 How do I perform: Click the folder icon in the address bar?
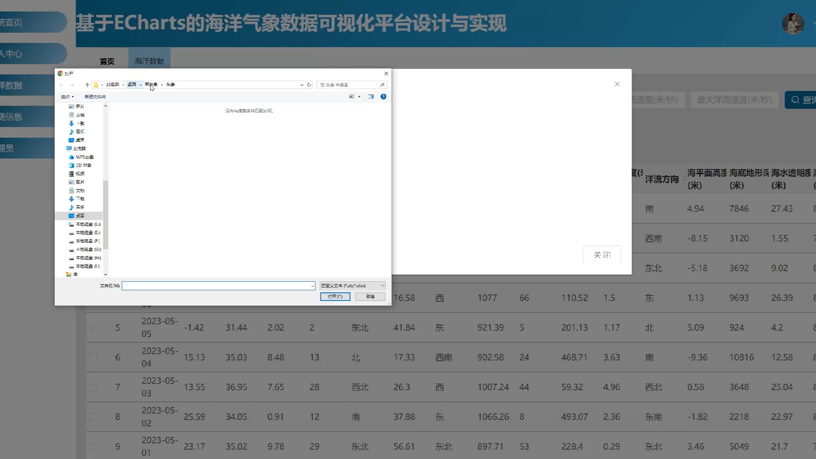tap(96, 85)
